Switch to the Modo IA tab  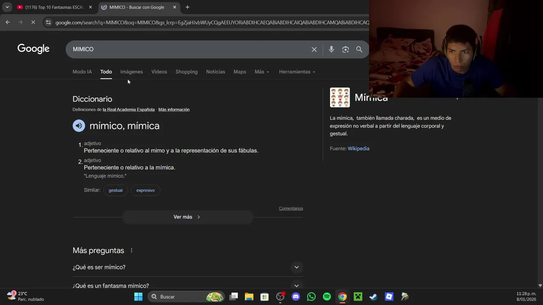pos(82,72)
